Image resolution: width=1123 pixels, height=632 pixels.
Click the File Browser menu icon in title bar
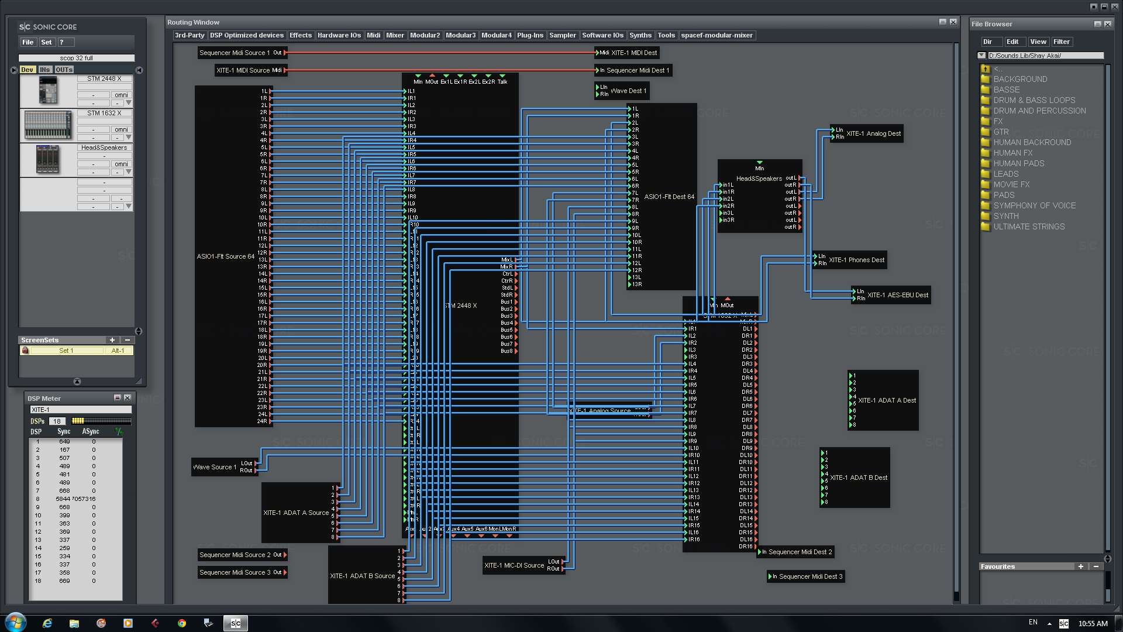click(1097, 24)
